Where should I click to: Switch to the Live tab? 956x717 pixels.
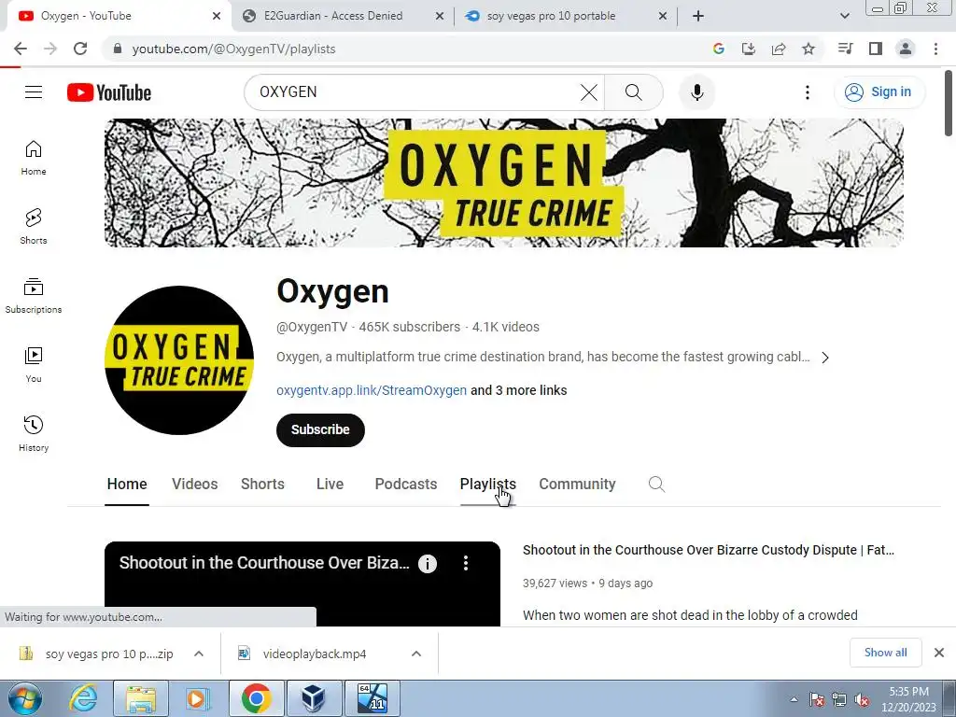(x=330, y=485)
